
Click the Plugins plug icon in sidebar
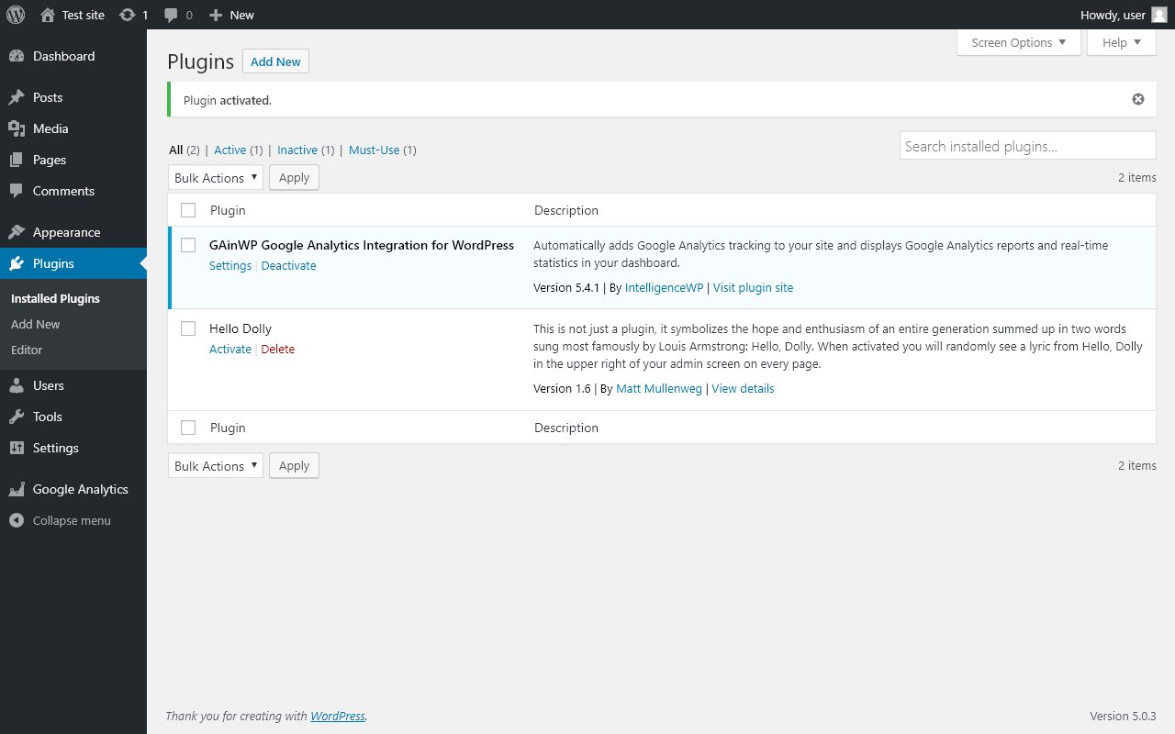tap(17, 263)
